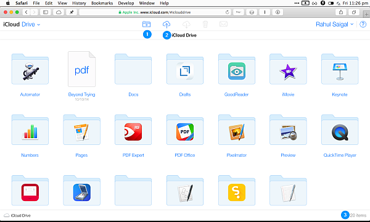Open the Rahul Saigal account menu
Image resolution: width=370 pixels, height=222 pixels.
coord(335,24)
